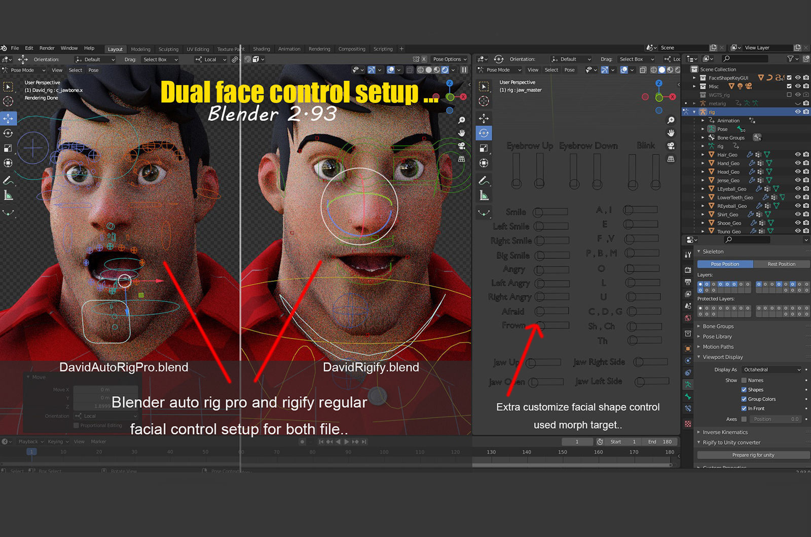Click the outliner search field
The image size is (811, 537).
(745, 59)
